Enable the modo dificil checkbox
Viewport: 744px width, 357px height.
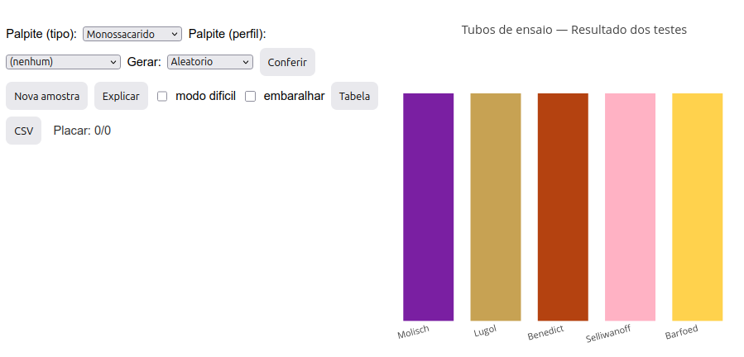click(162, 96)
